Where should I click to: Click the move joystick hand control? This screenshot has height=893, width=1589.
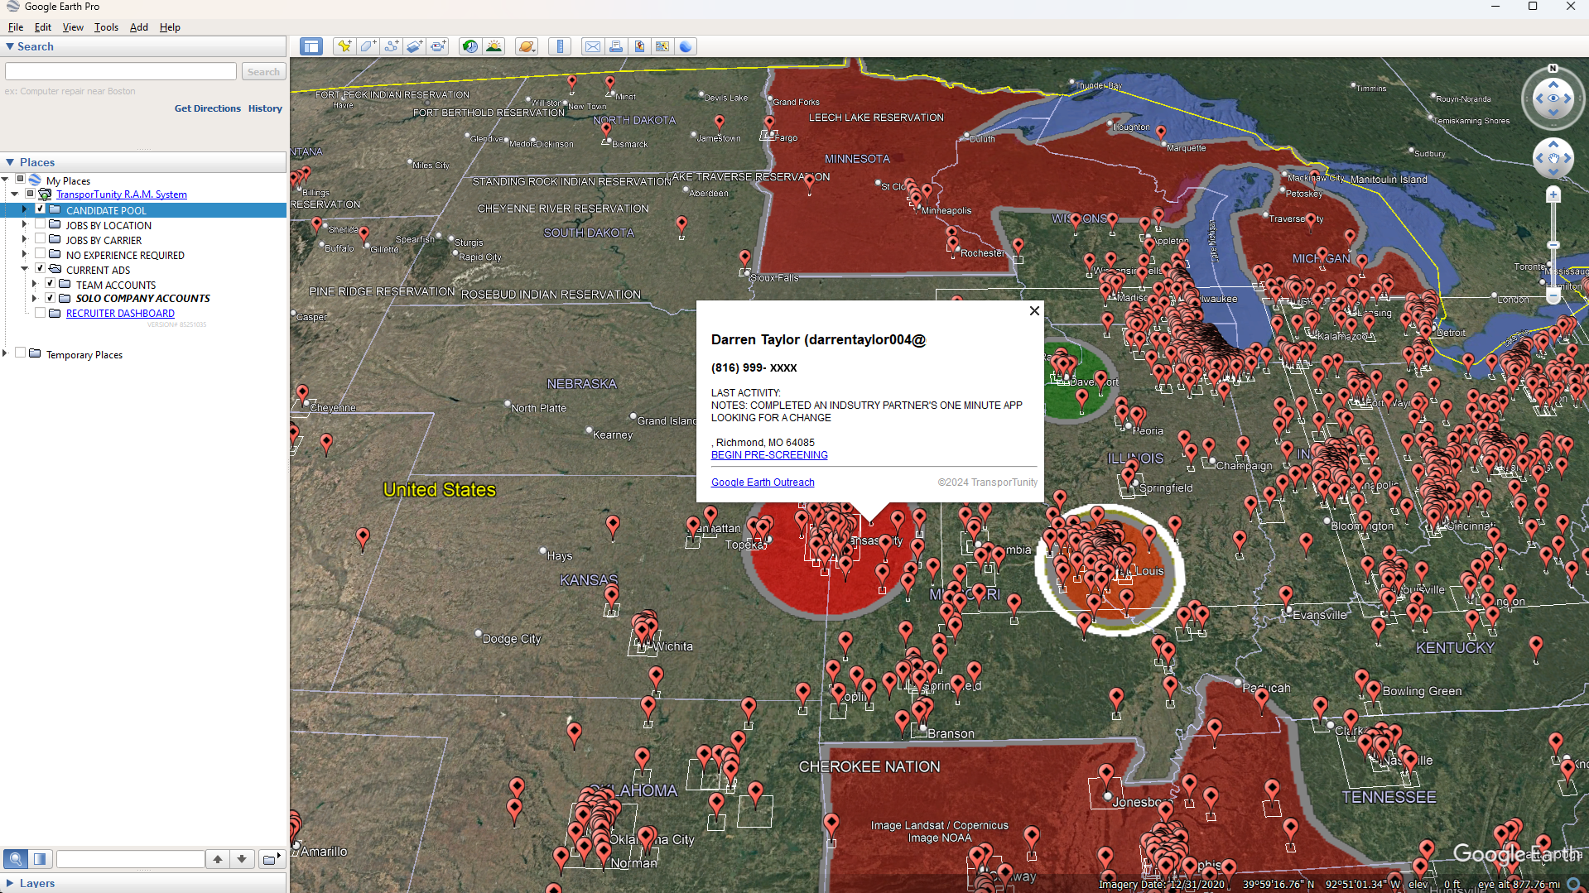point(1553,158)
